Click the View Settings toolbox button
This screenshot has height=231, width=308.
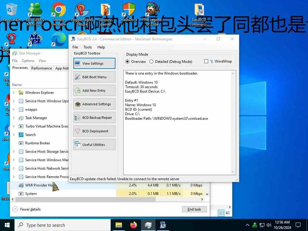tap(94, 63)
